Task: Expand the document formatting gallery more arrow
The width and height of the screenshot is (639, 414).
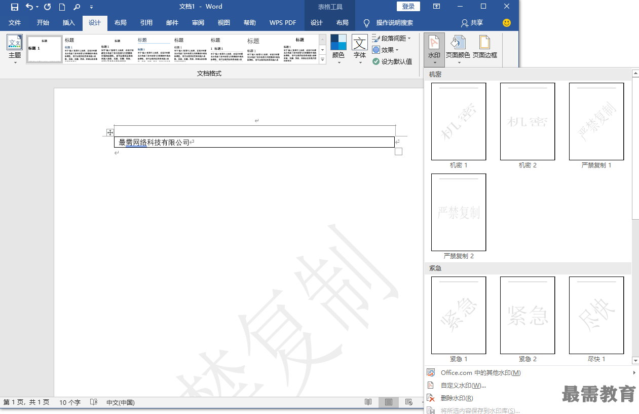Action: 323,60
